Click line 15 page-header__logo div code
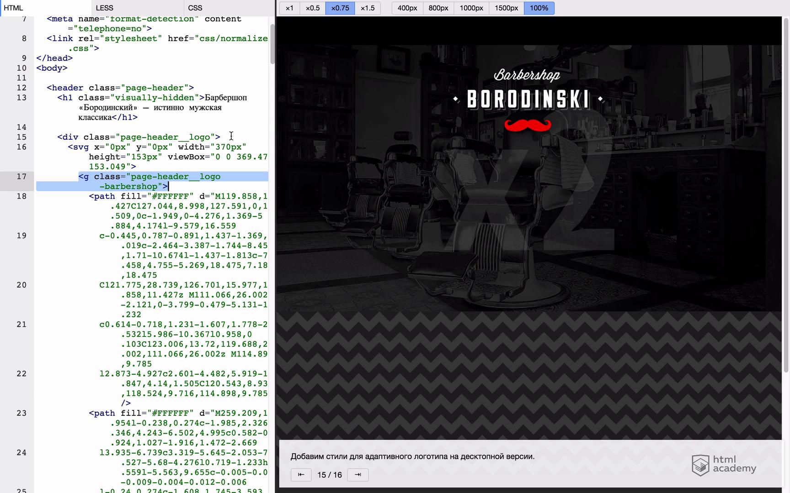Viewport: 790px width, 493px height. tap(139, 137)
